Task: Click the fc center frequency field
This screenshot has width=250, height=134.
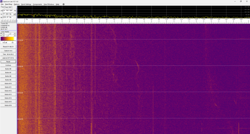Action: (8, 14)
